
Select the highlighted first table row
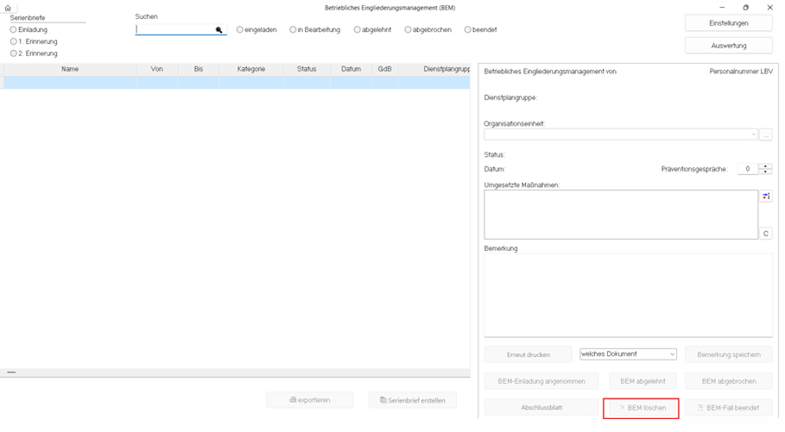[x=235, y=83]
